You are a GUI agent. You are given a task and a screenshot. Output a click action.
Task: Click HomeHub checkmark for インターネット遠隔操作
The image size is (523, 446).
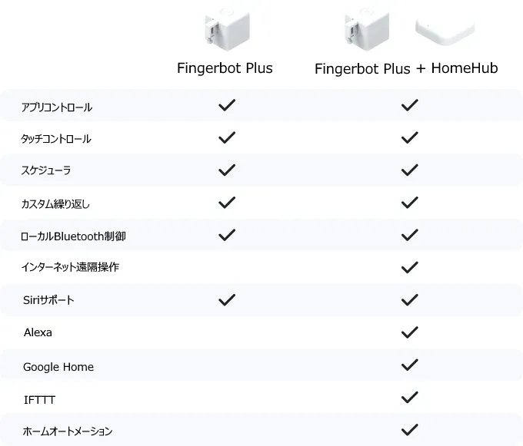coord(410,267)
